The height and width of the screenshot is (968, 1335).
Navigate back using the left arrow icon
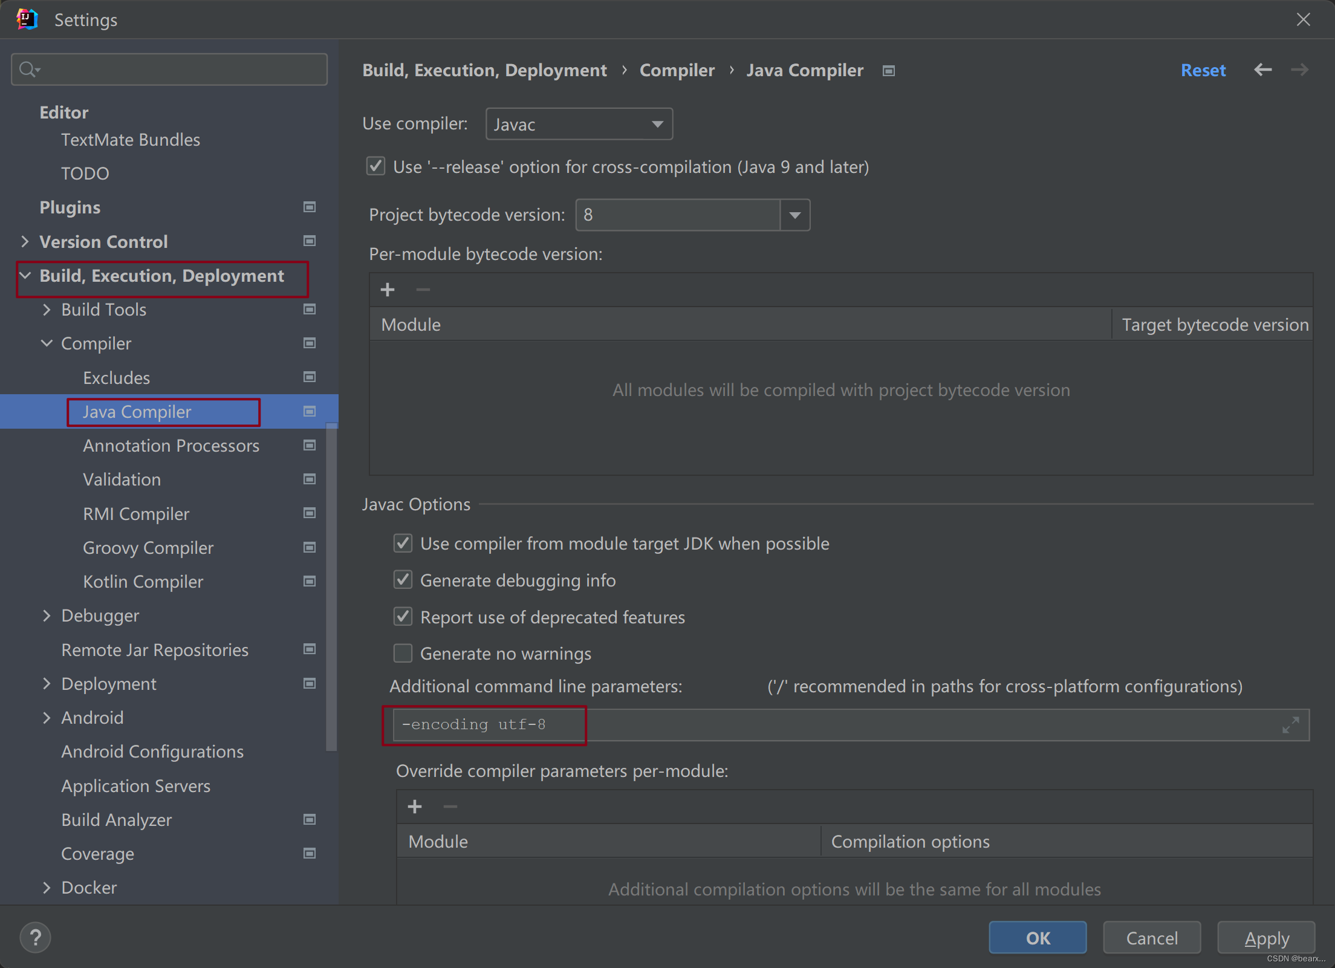click(1263, 70)
